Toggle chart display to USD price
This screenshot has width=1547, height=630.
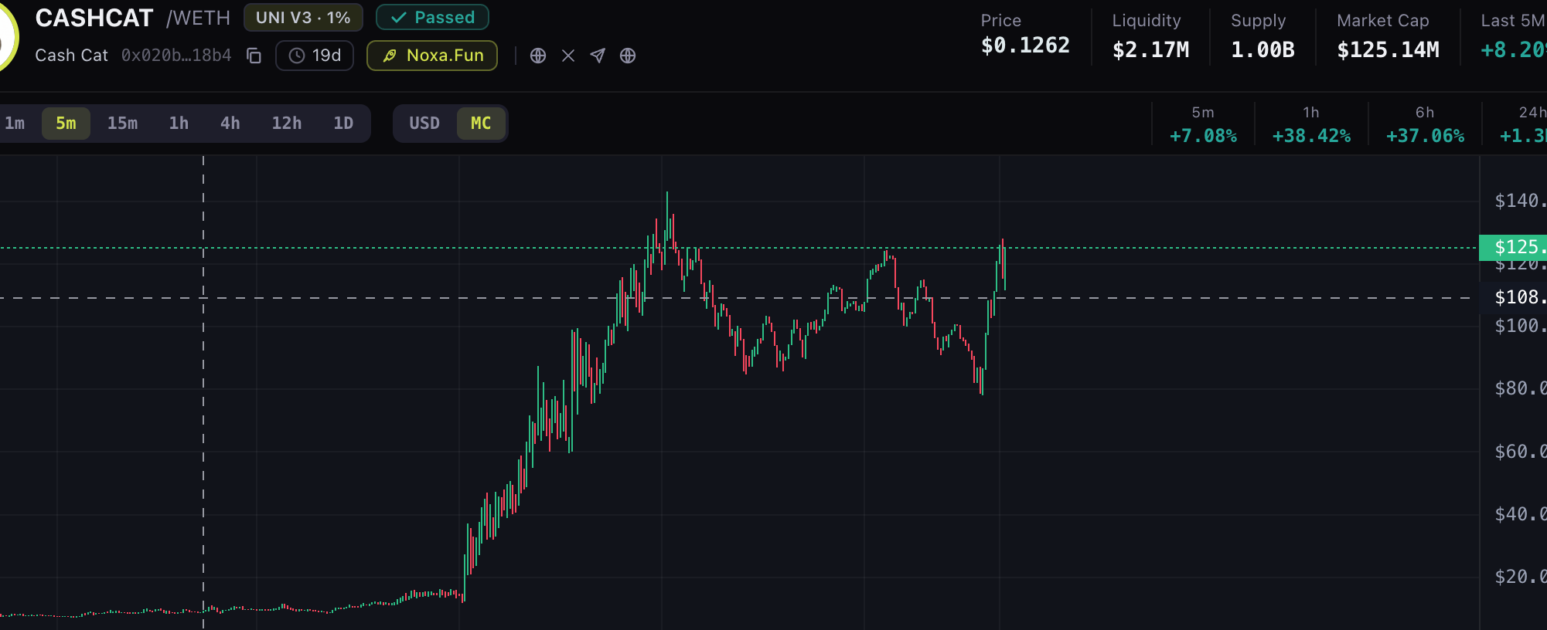pyautogui.click(x=424, y=124)
